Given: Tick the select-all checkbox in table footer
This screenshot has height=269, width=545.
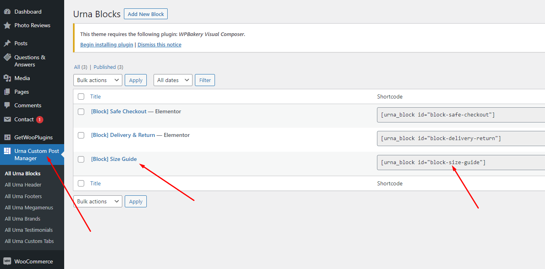Looking at the screenshot, I should [x=81, y=183].
